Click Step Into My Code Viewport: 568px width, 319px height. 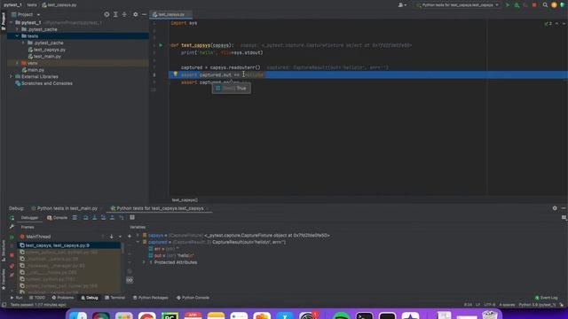coord(103,218)
